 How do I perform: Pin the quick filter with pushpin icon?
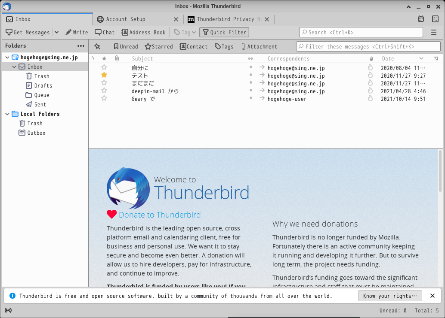(97, 46)
